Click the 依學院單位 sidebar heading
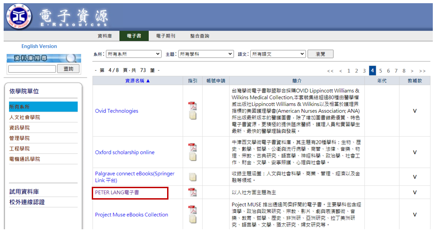 tap(24, 91)
